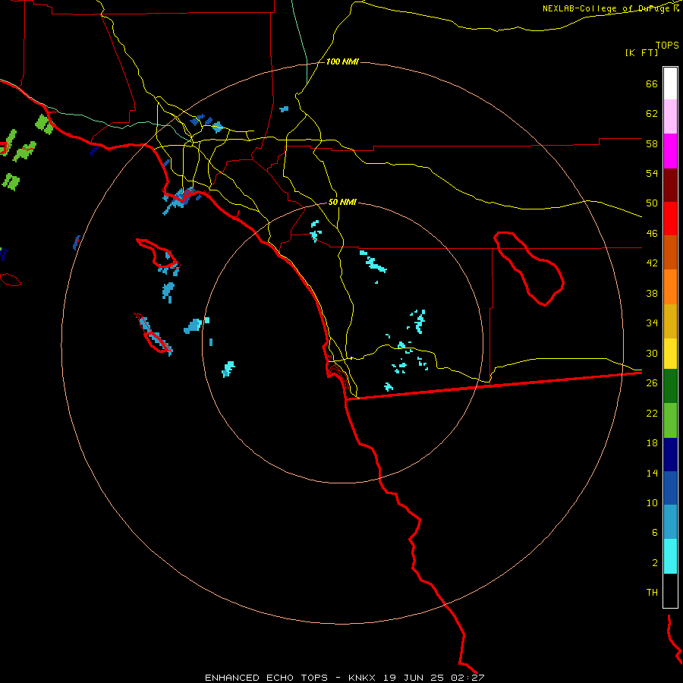
Task: Click the white swatch in the tops legend
Action: click(x=670, y=83)
